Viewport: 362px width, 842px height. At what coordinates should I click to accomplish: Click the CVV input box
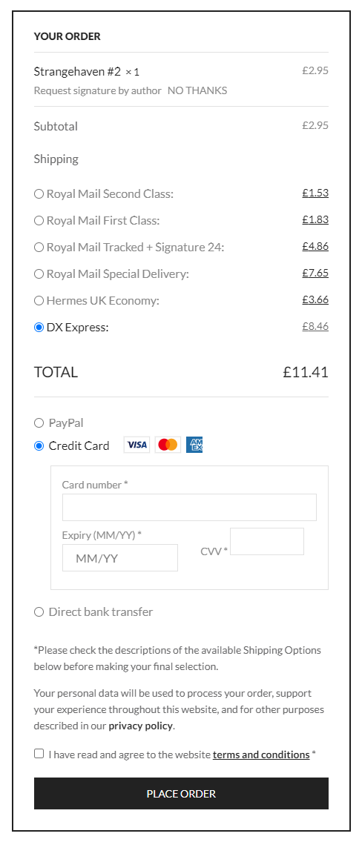267,541
